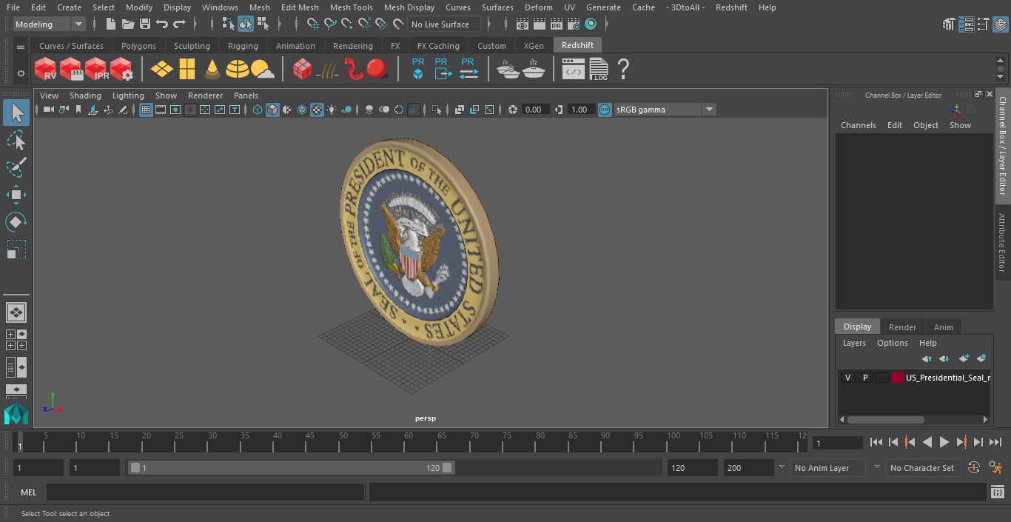
Task: Toggle layer visibility V for US_Presidential_Seal
Action: tap(847, 378)
